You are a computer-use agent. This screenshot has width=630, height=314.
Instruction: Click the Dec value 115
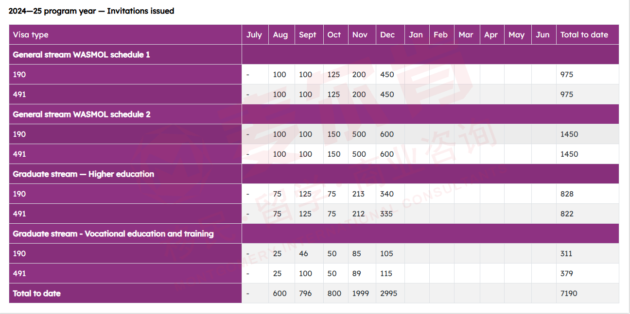(x=386, y=274)
